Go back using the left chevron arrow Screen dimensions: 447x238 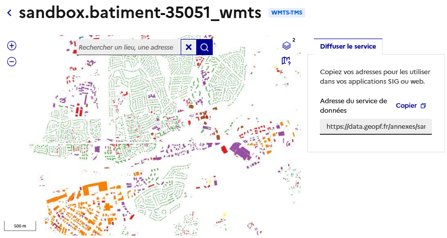pyautogui.click(x=10, y=13)
